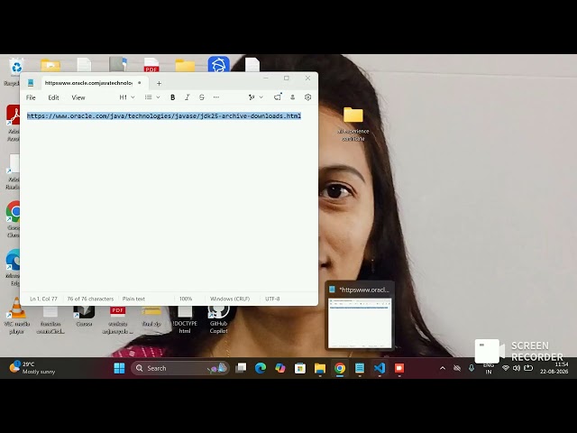
Task: Click the 100% zoom level
Action: point(186,299)
